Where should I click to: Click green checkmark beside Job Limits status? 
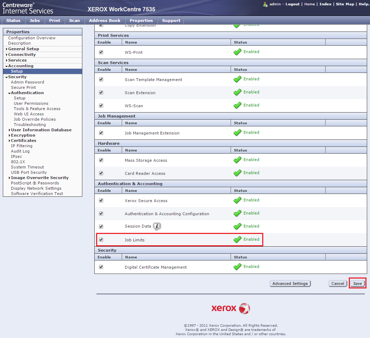pyautogui.click(x=237, y=240)
